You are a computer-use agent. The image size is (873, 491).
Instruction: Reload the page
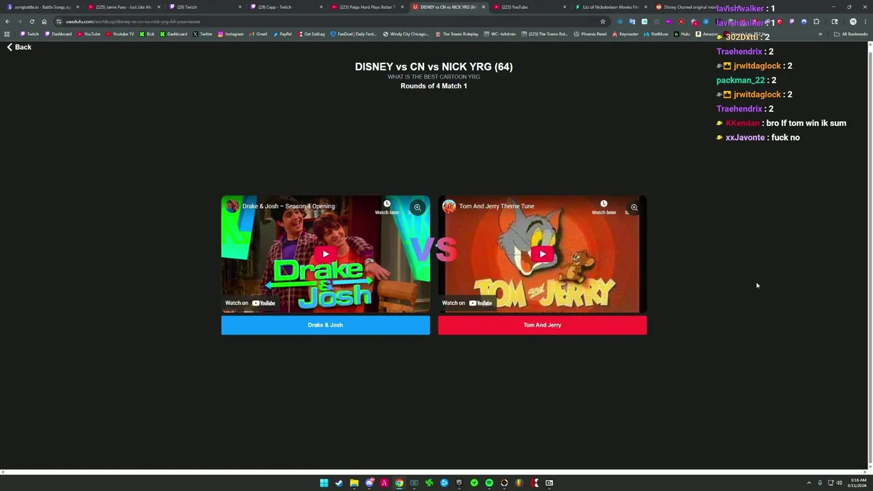pyautogui.click(x=32, y=21)
